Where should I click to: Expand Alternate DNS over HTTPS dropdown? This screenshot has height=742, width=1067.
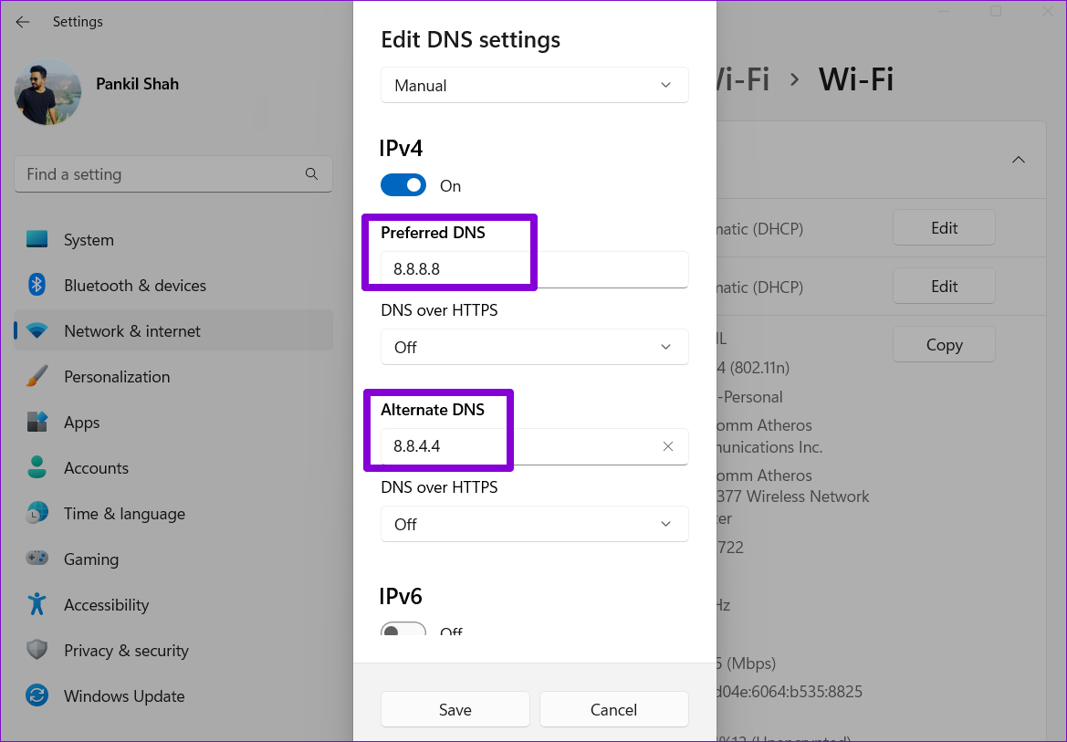coord(534,525)
